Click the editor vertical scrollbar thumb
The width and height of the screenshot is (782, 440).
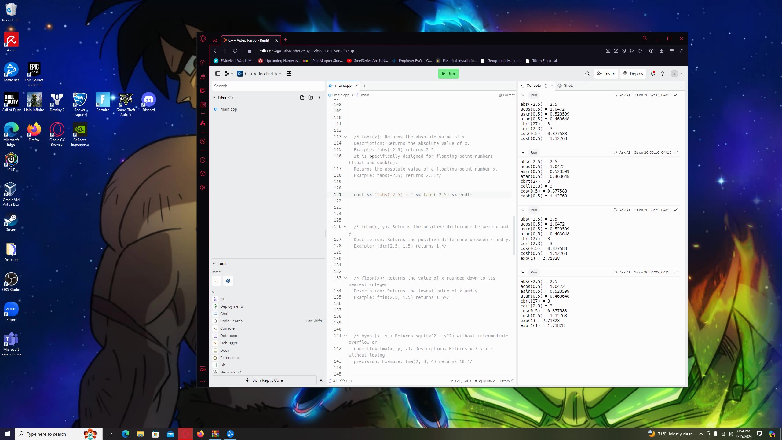pyautogui.click(x=514, y=235)
